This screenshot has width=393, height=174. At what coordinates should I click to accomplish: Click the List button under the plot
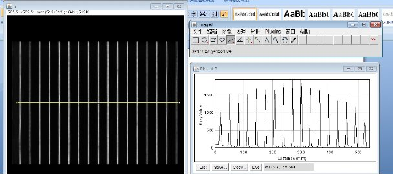(203, 167)
